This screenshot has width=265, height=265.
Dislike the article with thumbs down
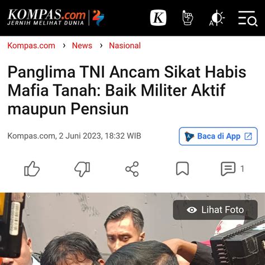pos(82,169)
